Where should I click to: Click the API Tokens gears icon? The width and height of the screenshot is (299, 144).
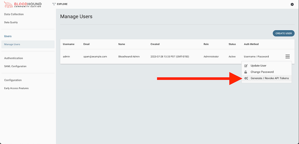point(246,78)
